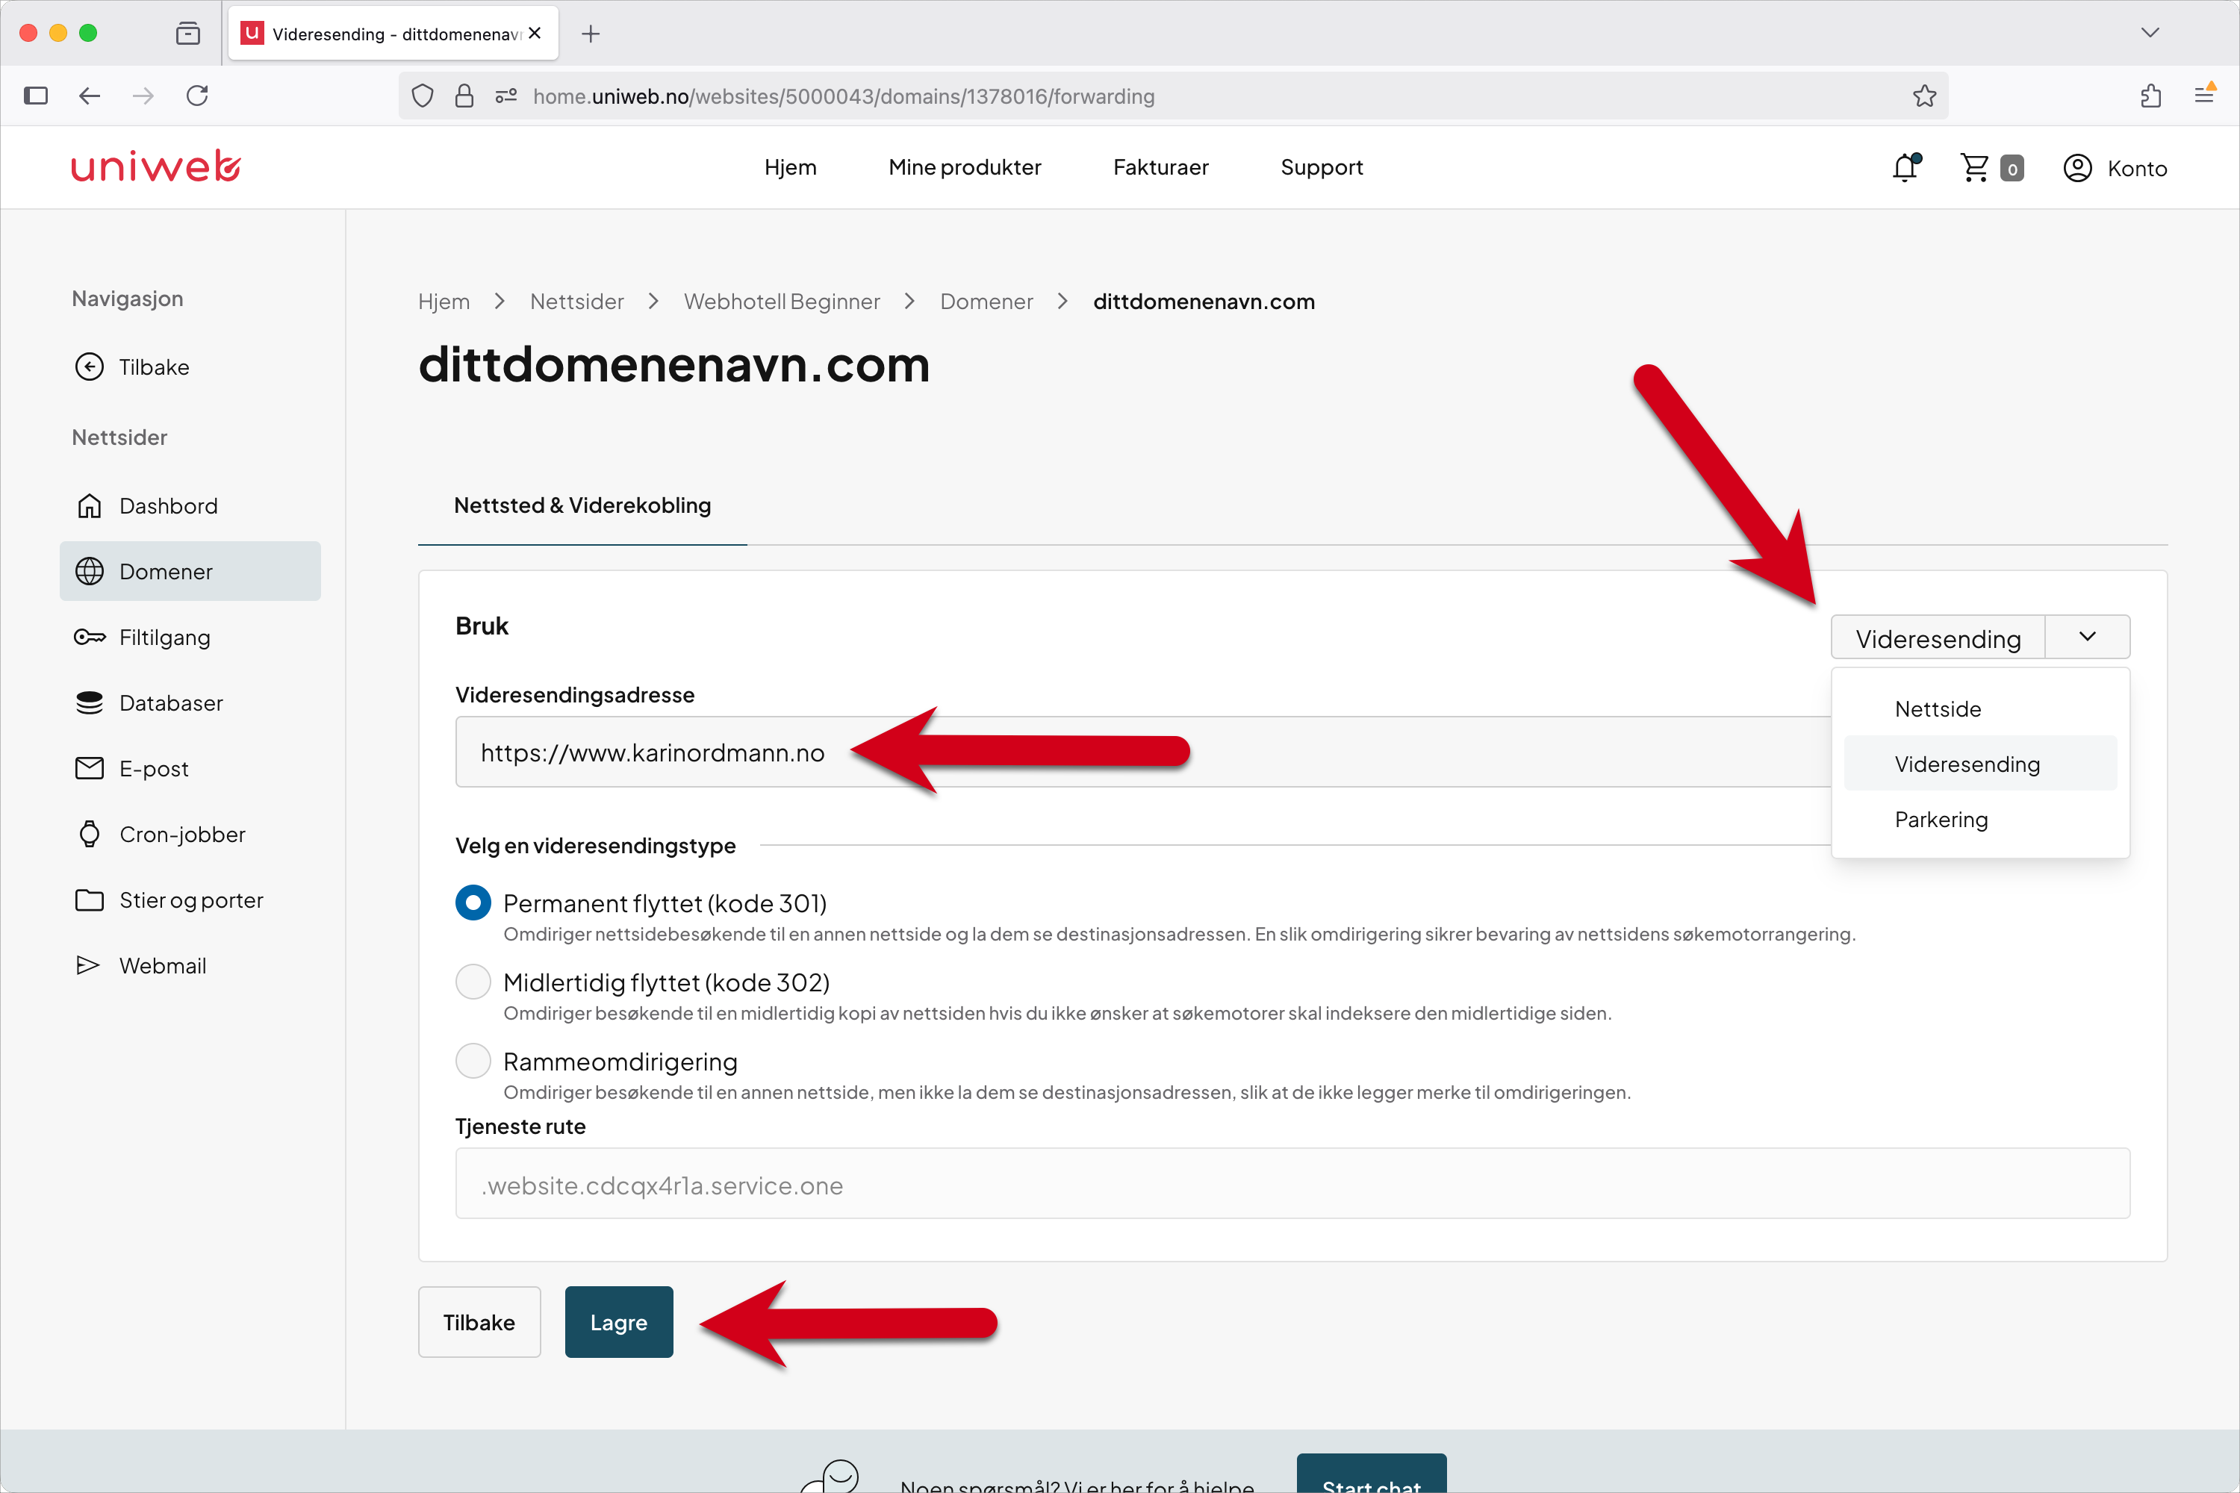2240x1493 pixels.
Task: Open Fakturaer in the top menu
Action: click(x=1161, y=167)
